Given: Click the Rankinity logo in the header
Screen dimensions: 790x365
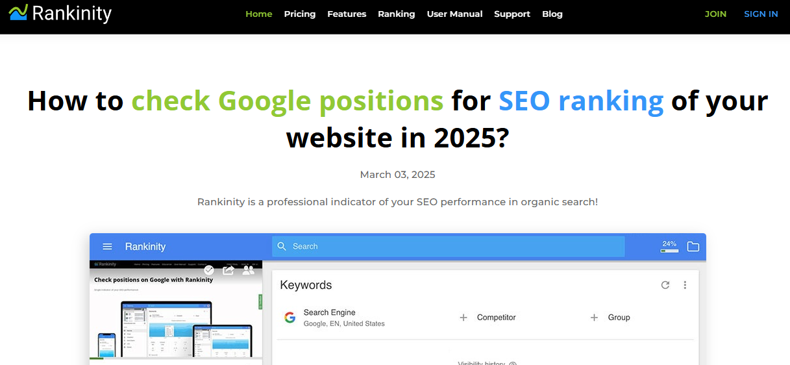Looking at the screenshot, I should point(60,13).
